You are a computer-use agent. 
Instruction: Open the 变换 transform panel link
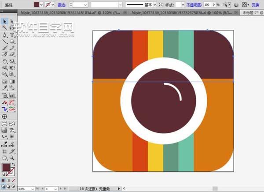coord(255,4)
